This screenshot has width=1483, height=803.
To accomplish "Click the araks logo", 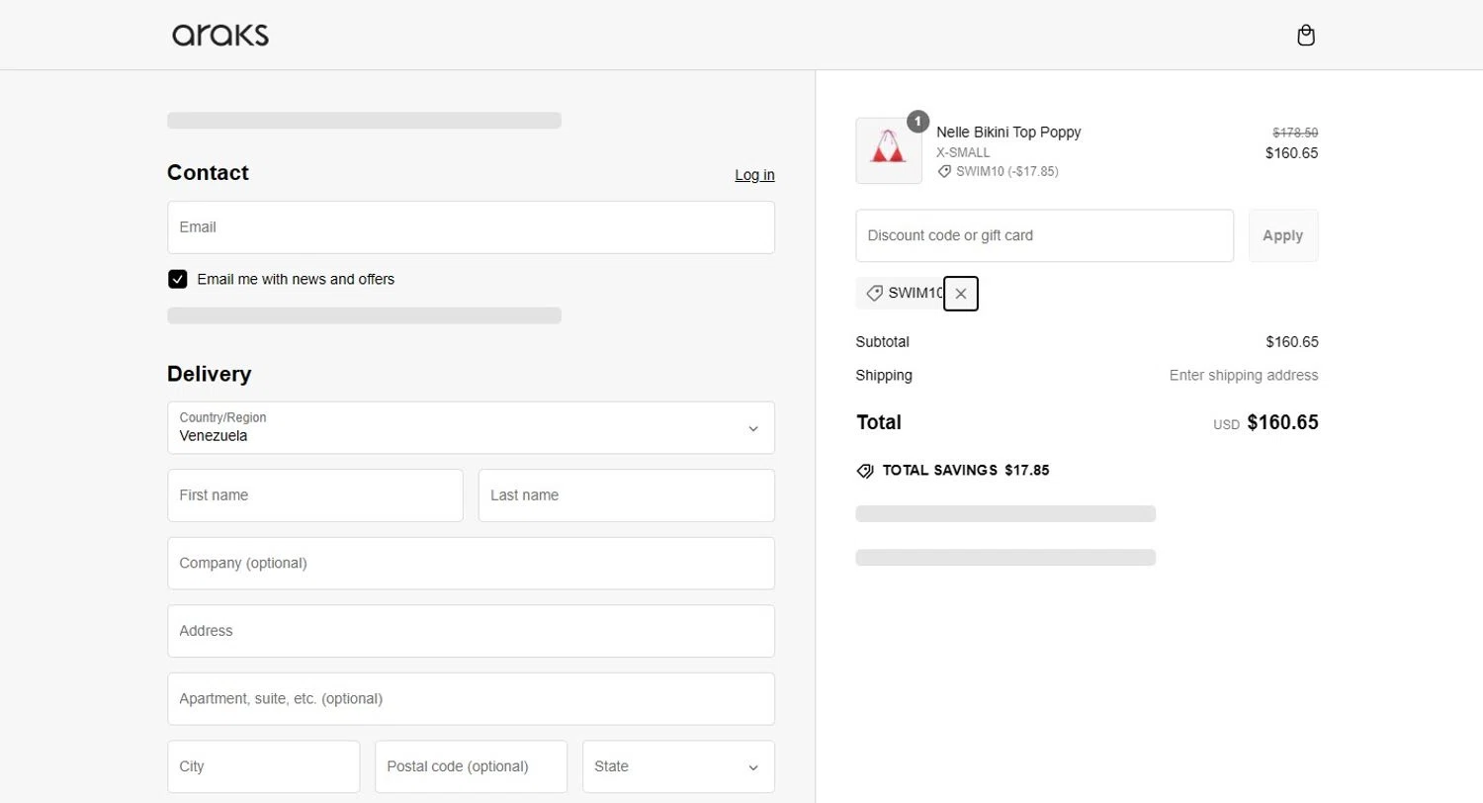I will pyautogui.click(x=220, y=36).
